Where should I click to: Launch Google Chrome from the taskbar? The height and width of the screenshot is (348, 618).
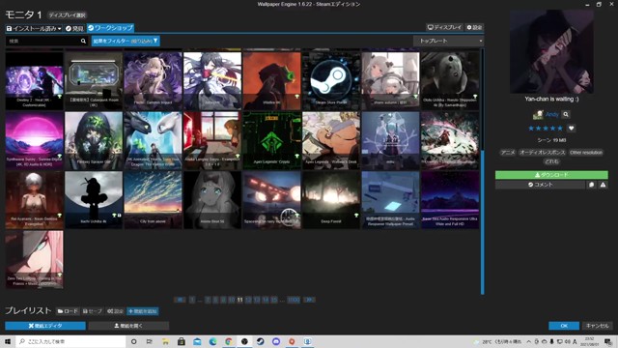click(229, 341)
